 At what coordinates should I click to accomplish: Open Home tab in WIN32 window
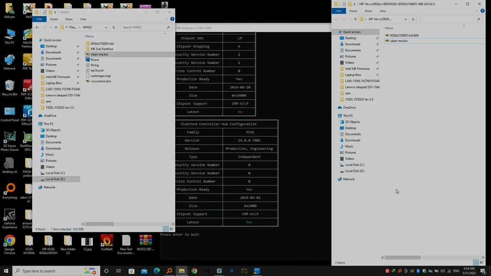point(54,19)
